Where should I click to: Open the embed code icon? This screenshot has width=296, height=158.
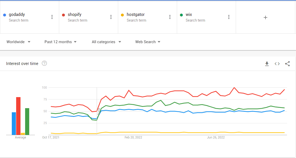point(277,64)
